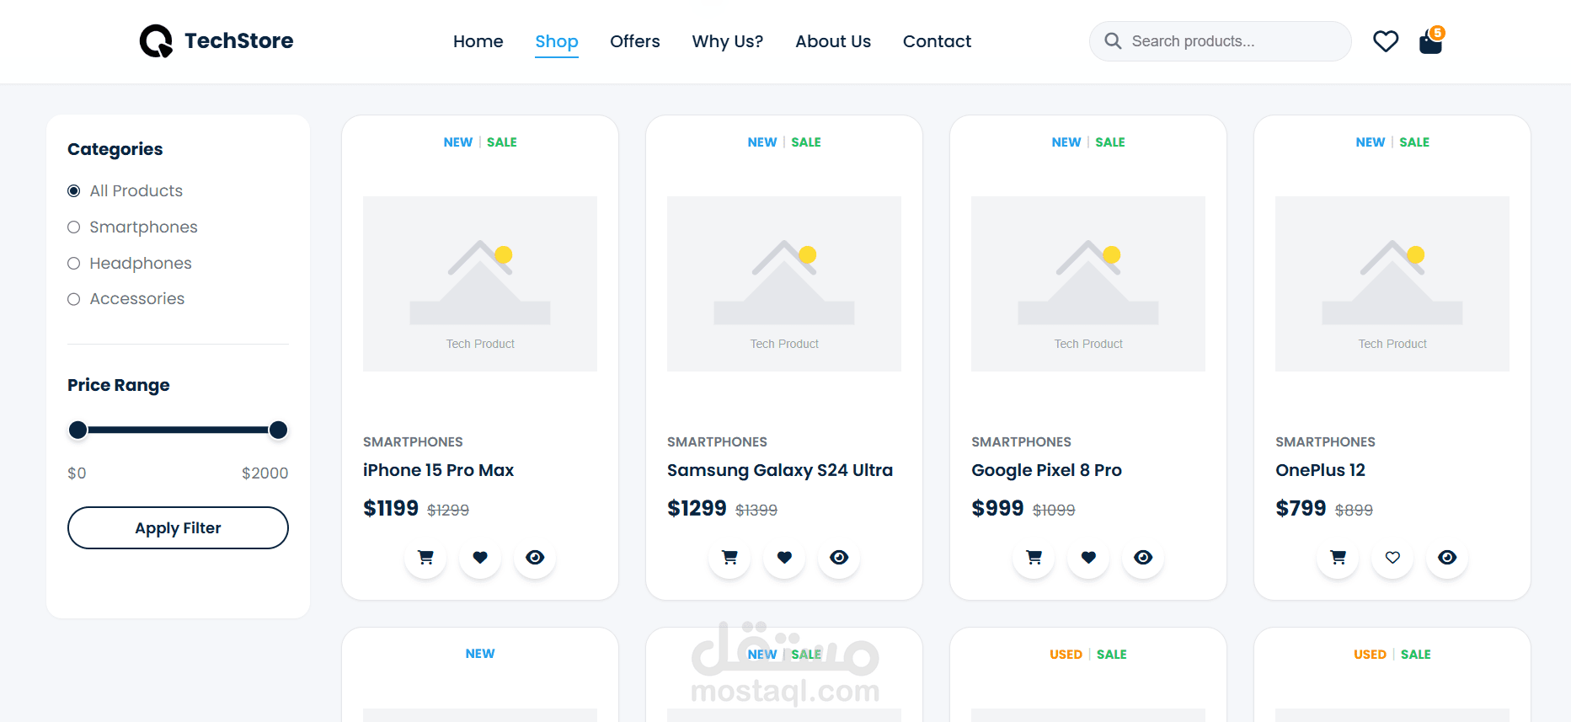Go to the Home page
Viewport: 1571px width, 722px height.
pyautogui.click(x=478, y=41)
